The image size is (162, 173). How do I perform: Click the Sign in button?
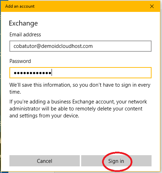[116, 161]
